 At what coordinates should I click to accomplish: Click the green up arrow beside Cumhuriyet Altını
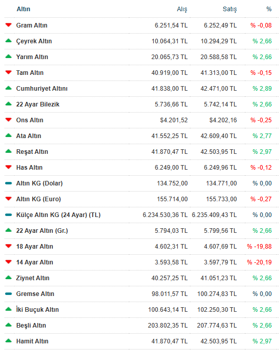click(9, 88)
